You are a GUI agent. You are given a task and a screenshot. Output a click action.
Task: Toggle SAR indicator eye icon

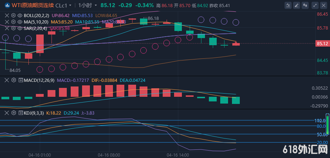pyautogui.click(x=20, y=28)
